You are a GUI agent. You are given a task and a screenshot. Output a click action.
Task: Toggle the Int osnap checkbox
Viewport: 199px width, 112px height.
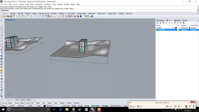pyautogui.click(x=30, y=103)
